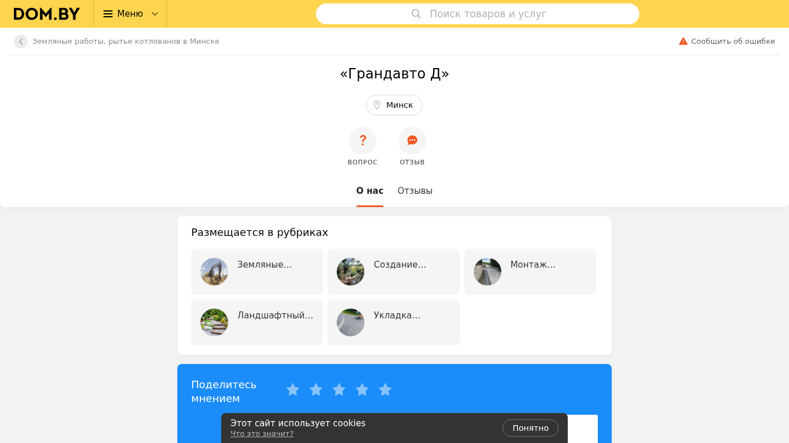The image size is (789, 443).
Task: Click the Минск location pill
Action: tap(394, 105)
